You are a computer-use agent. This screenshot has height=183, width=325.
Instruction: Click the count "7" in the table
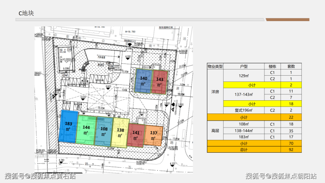click(291, 97)
